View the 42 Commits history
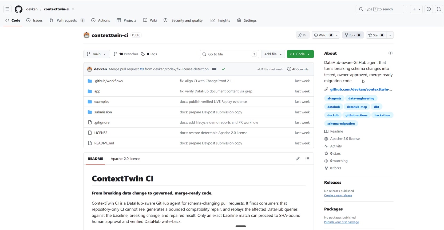Image resolution: width=444 pixels, height=230 pixels. tap(298, 69)
